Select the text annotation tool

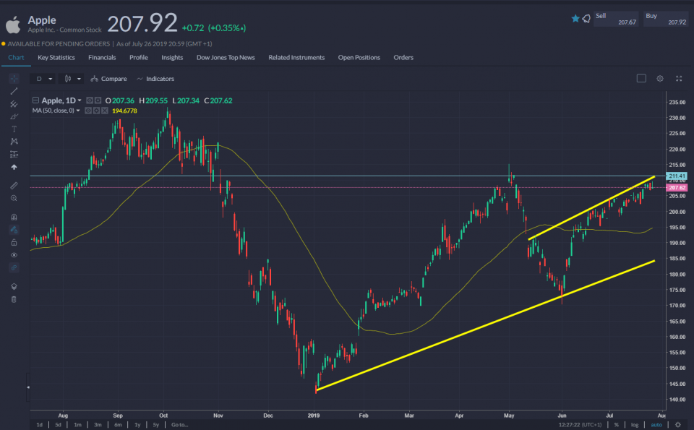tap(14, 129)
